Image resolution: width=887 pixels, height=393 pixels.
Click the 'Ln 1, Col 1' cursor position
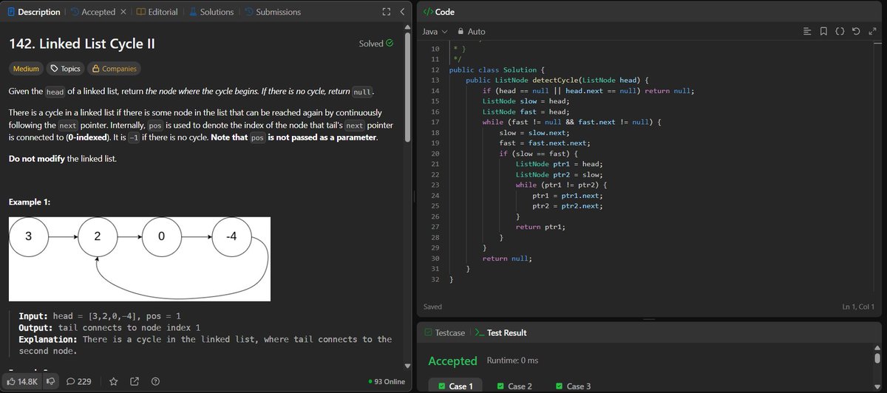click(x=858, y=306)
